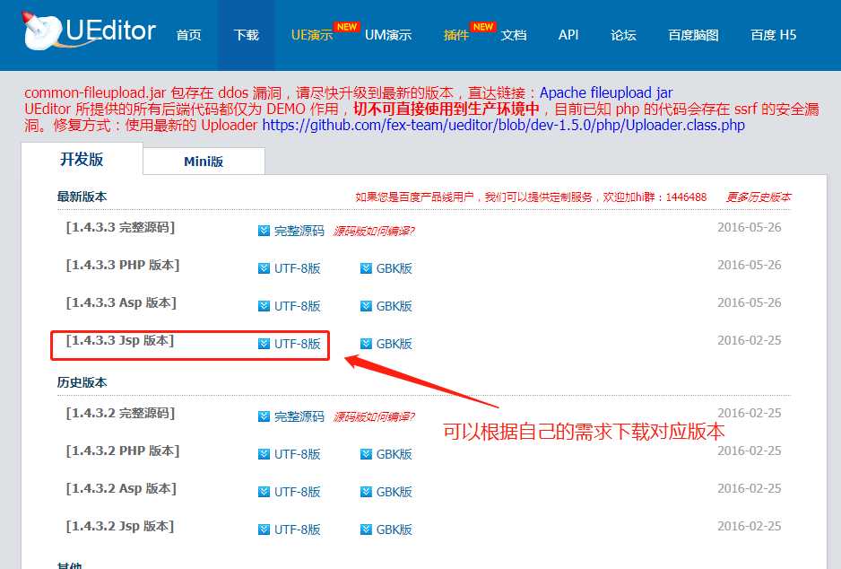Click download icon for 1.4.3.3 PHP UTF-8版

coord(264,268)
